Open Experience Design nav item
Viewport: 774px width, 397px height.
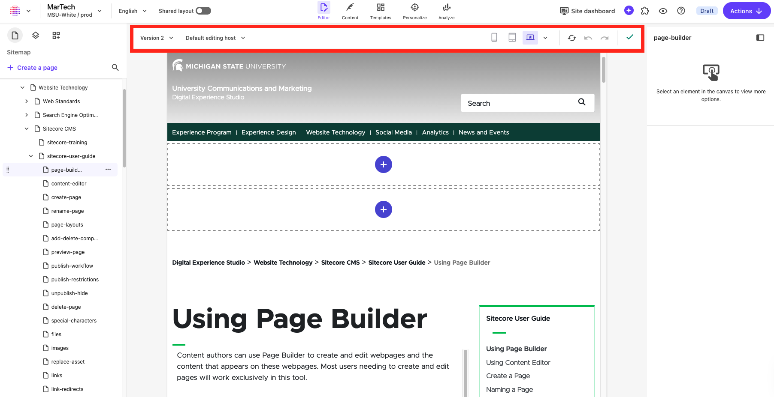(269, 132)
